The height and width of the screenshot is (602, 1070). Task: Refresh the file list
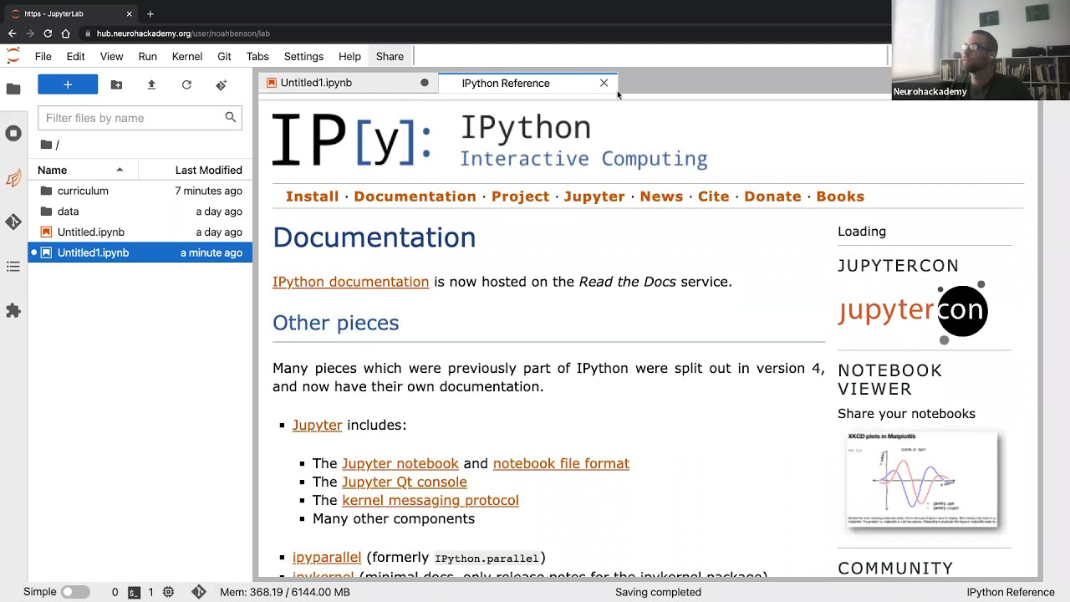tap(186, 84)
